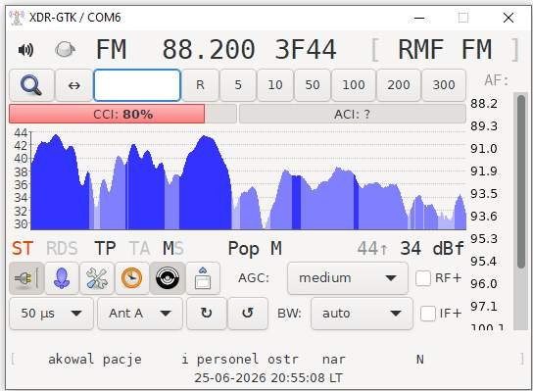
Task: Open the Ant A antenna dropdown
Action: point(140,314)
